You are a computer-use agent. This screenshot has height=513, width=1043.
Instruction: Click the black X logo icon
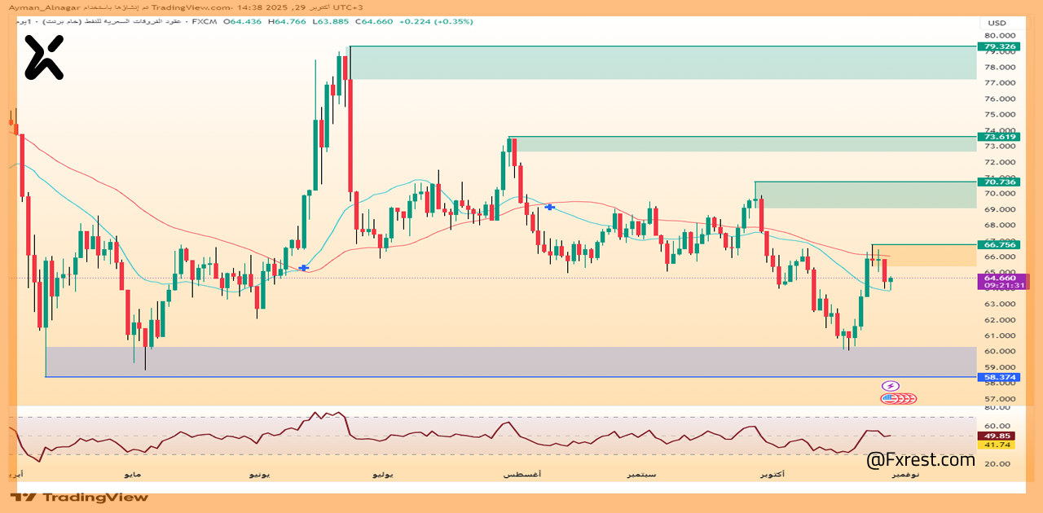point(43,57)
